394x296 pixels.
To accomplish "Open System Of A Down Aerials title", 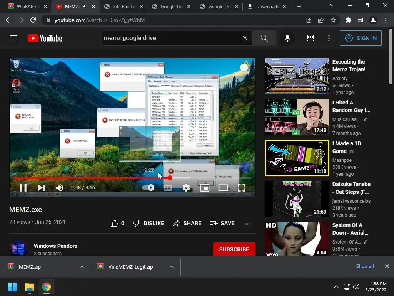I will point(350,229).
